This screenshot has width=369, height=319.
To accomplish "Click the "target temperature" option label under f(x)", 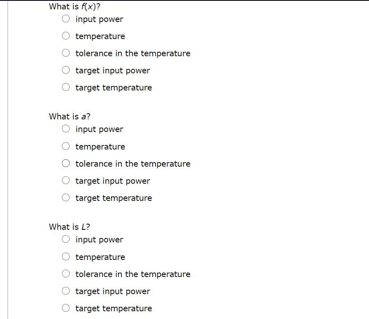I will pyautogui.click(x=113, y=87).
